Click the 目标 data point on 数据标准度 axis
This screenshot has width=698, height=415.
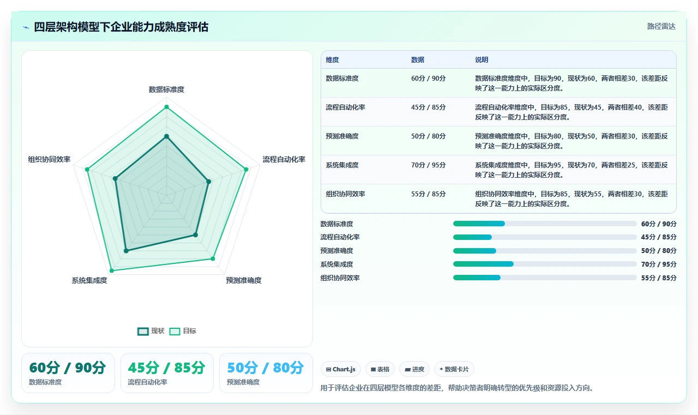coord(166,107)
